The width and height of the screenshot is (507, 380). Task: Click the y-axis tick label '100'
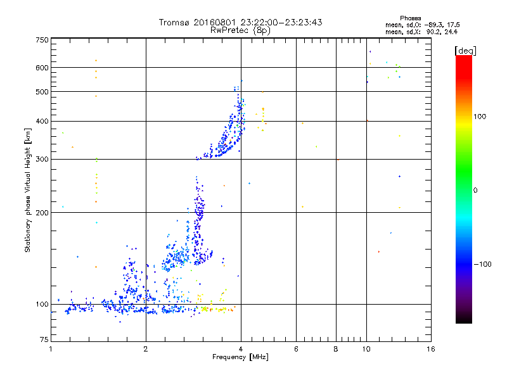click(42, 305)
